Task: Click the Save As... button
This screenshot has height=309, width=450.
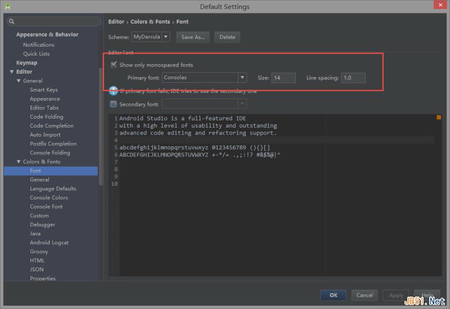Action: tap(192, 37)
